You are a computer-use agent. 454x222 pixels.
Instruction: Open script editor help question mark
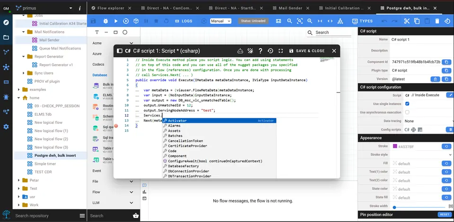[260, 51]
